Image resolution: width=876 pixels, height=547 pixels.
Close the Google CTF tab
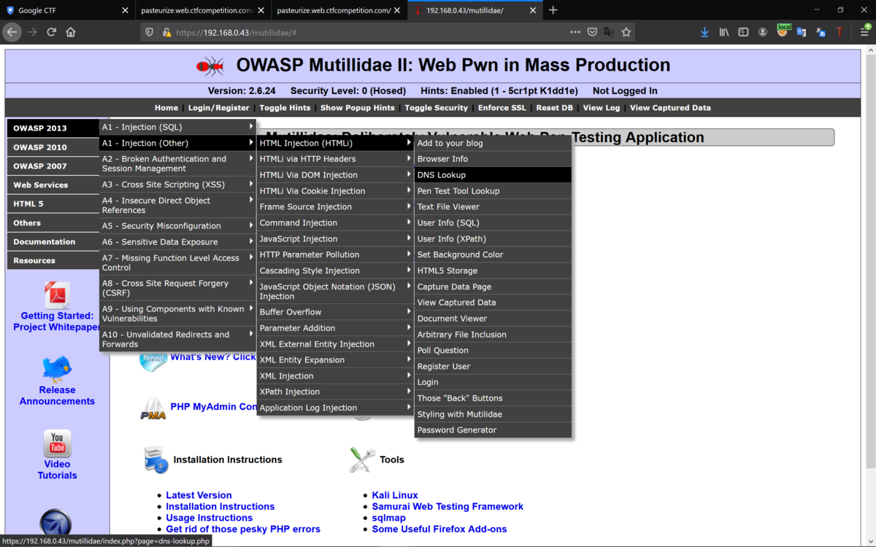tap(126, 10)
